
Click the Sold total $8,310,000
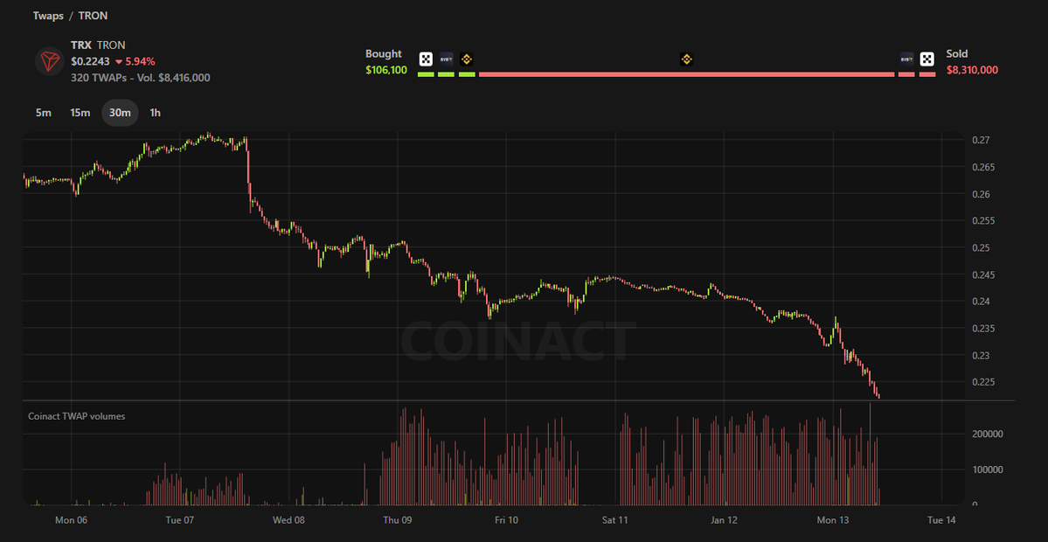972,70
